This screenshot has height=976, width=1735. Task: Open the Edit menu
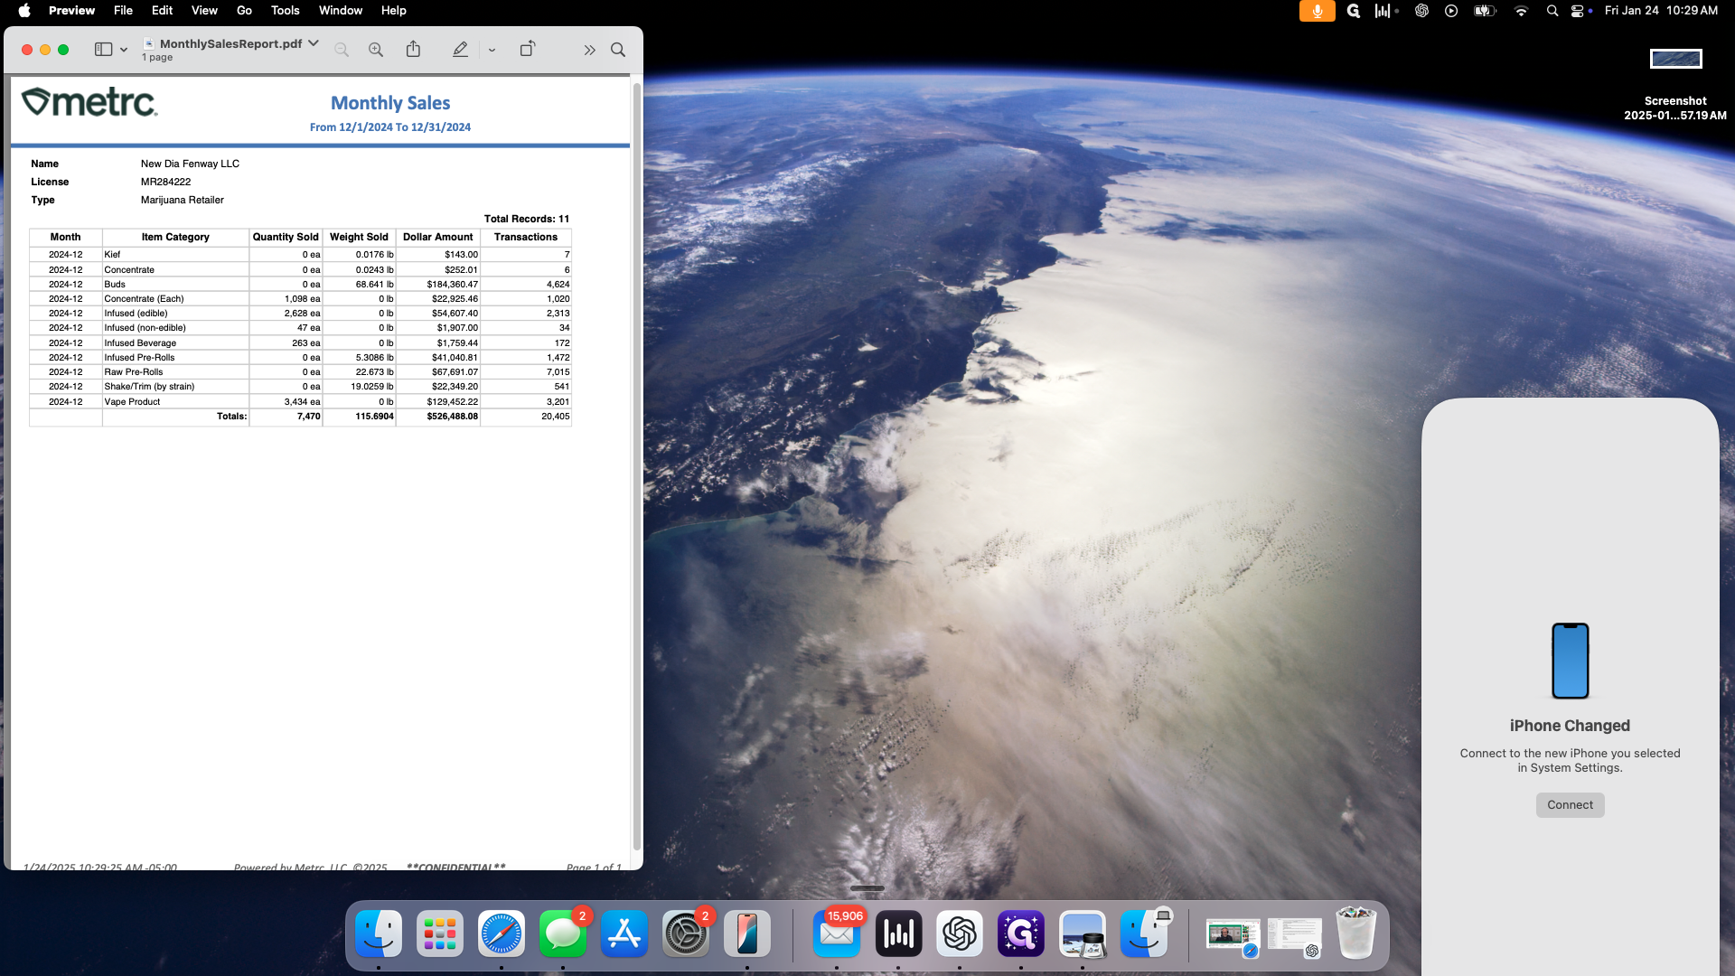pyautogui.click(x=162, y=11)
